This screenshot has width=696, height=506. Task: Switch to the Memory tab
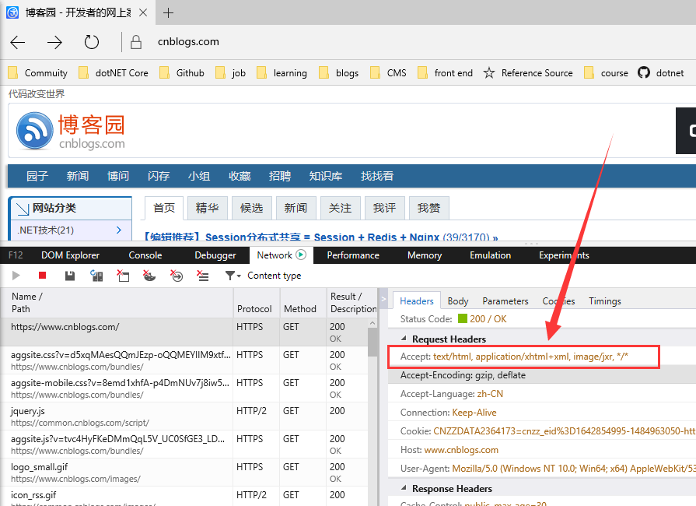pos(425,255)
